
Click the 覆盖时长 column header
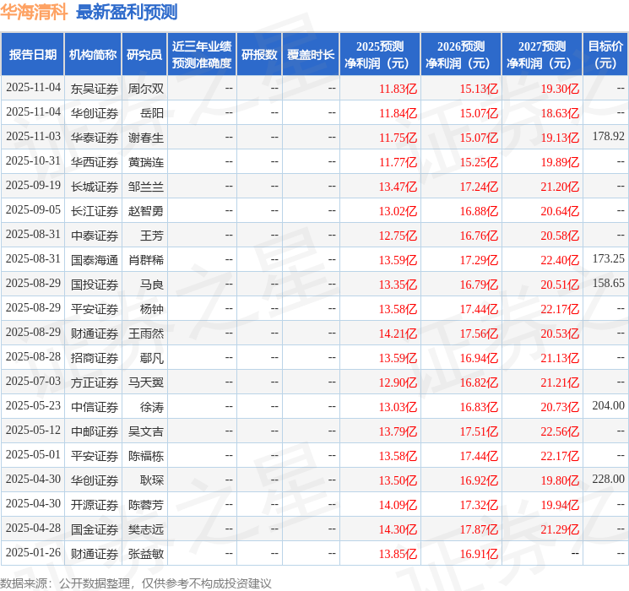[x=311, y=55]
